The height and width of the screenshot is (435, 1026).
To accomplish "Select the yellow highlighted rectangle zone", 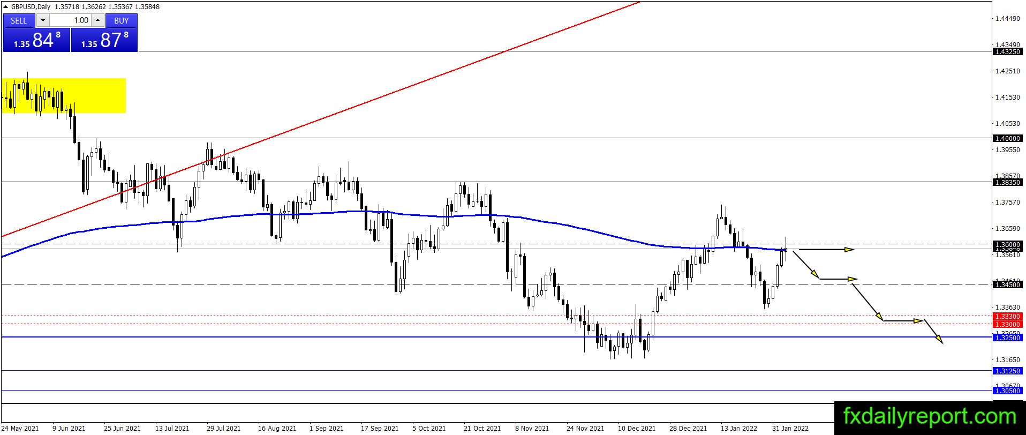I will 64,95.
